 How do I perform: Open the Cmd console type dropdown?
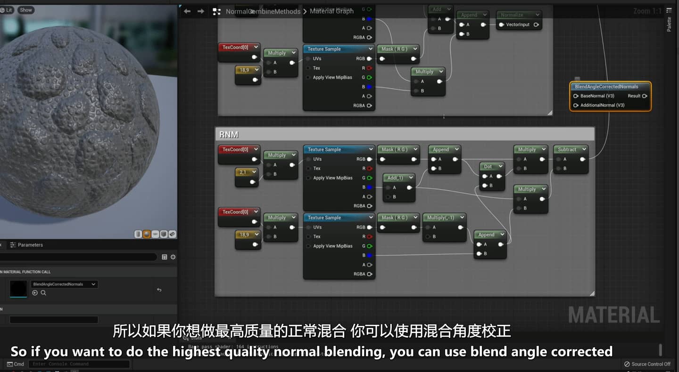pyautogui.click(x=16, y=364)
